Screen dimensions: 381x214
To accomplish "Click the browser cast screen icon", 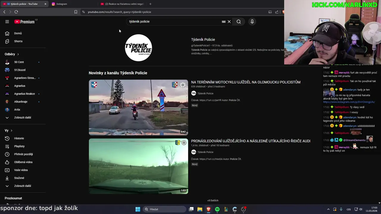I will pyautogui.click(x=270, y=12).
